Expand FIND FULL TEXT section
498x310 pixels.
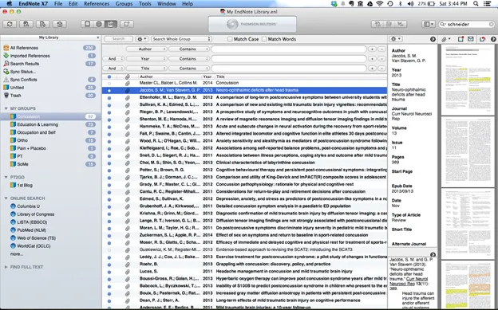click(x=6, y=267)
